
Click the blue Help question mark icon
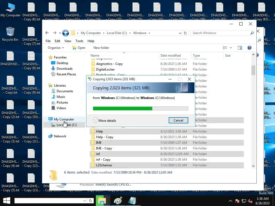click(x=249, y=48)
